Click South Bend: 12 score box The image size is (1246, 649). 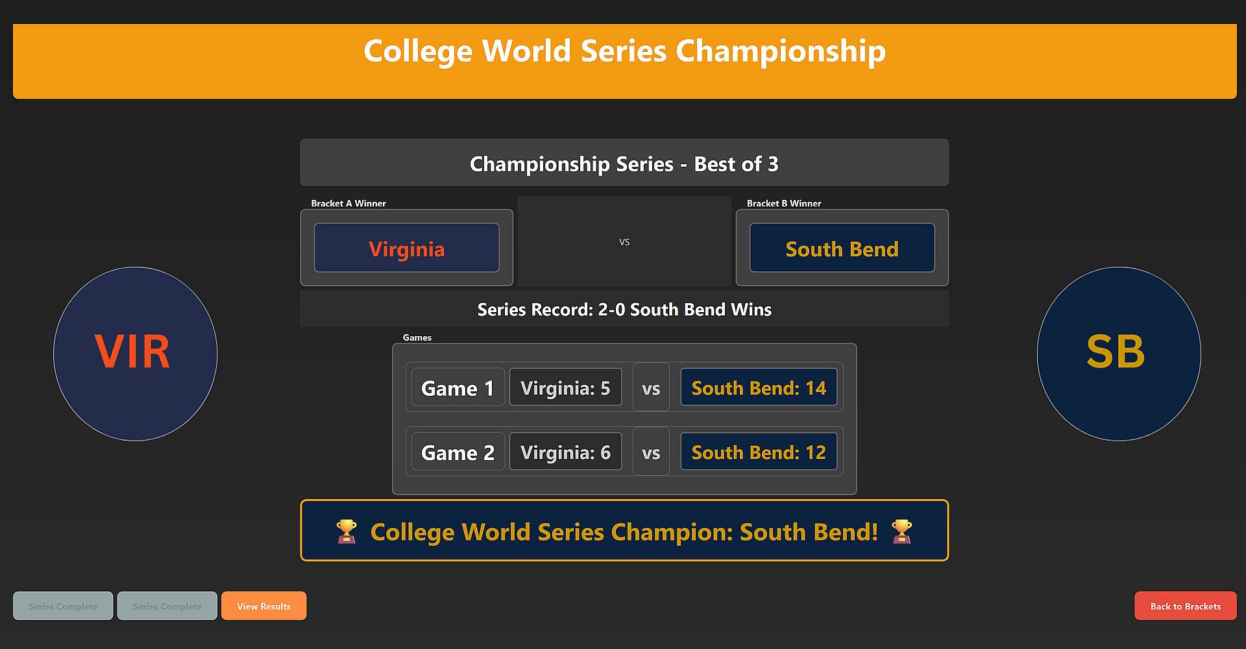click(x=759, y=452)
